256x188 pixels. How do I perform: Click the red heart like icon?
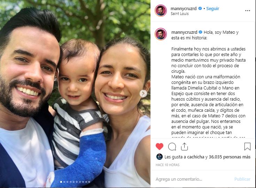160,146
